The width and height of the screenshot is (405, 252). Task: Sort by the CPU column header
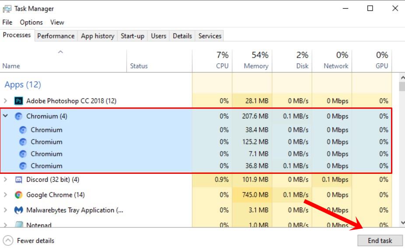click(212, 61)
